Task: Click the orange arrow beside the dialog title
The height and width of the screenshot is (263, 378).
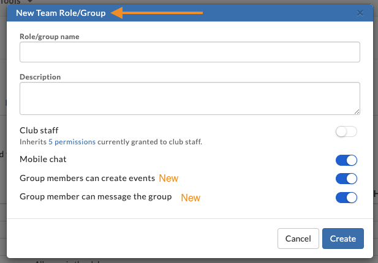Action: click(x=157, y=13)
